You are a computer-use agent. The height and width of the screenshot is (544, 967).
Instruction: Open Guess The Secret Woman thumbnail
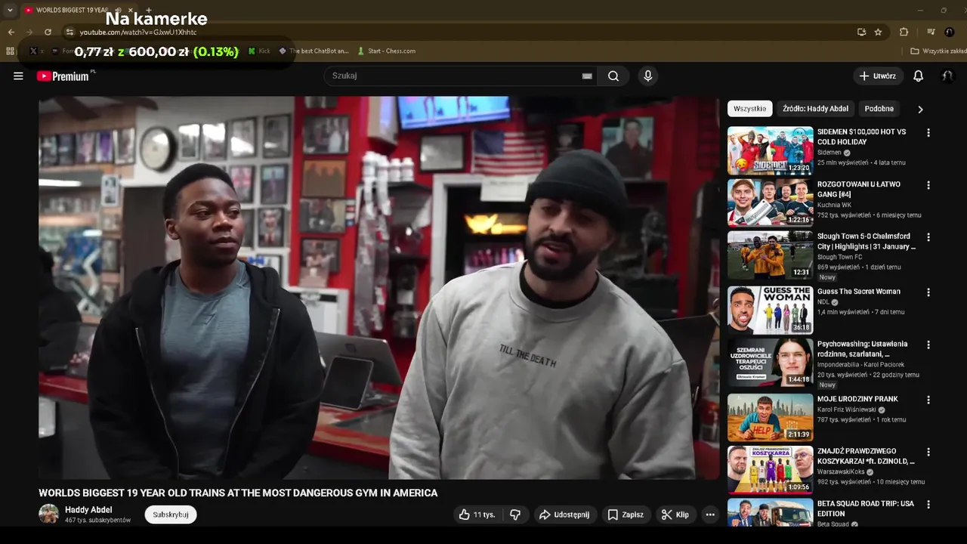point(770,310)
